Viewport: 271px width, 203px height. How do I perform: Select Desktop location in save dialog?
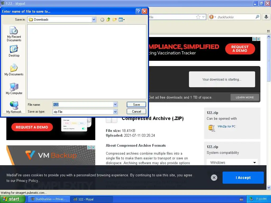point(14,51)
